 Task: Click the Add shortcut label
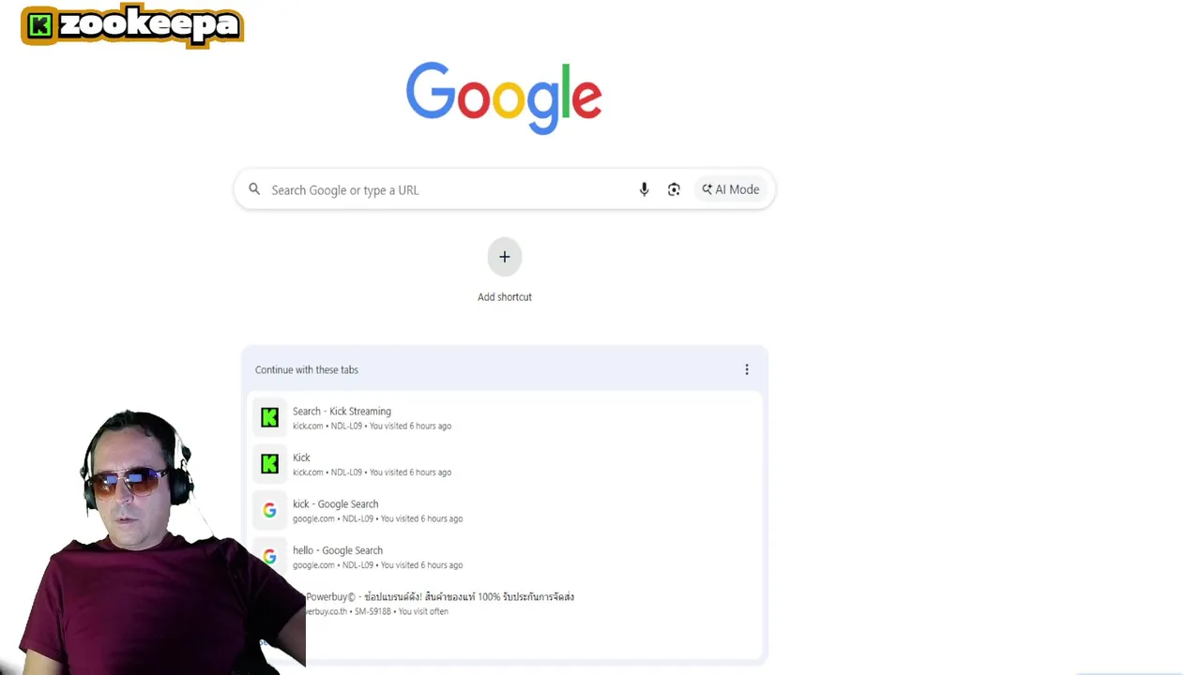pos(505,297)
